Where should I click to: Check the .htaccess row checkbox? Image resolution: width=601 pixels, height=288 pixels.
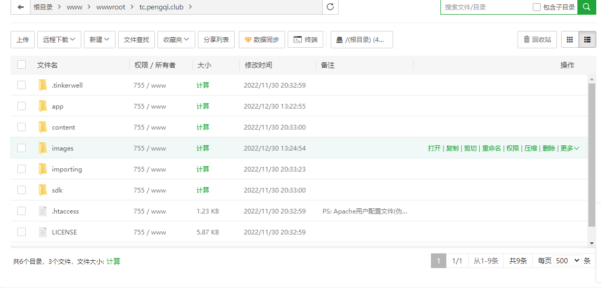pos(22,211)
